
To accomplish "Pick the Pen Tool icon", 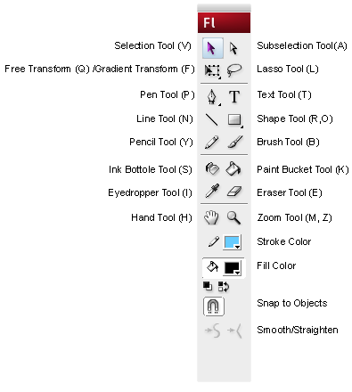I will click(x=212, y=97).
